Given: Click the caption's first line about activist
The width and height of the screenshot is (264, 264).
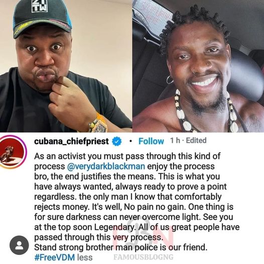Looking at the screenshot, I should 127,156.
